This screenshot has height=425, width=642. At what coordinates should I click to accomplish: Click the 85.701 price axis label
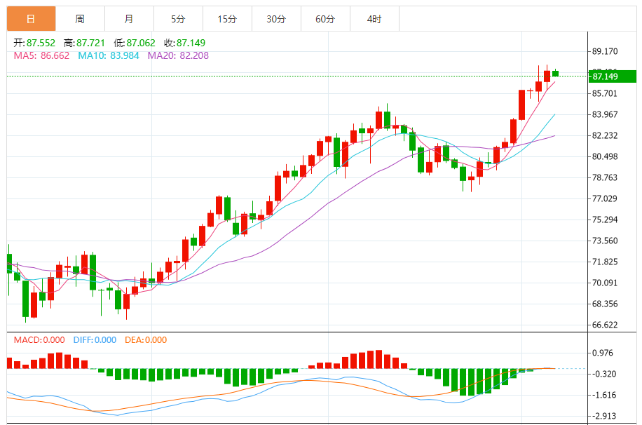click(605, 93)
